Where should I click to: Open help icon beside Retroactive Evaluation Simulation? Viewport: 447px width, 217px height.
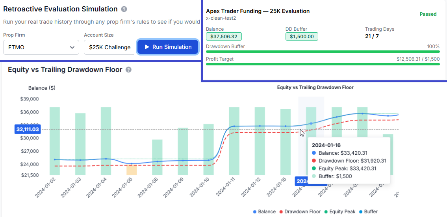click(x=124, y=9)
